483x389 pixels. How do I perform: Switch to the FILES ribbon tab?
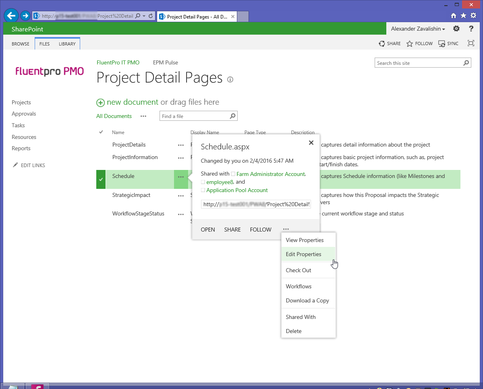(x=44, y=44)
